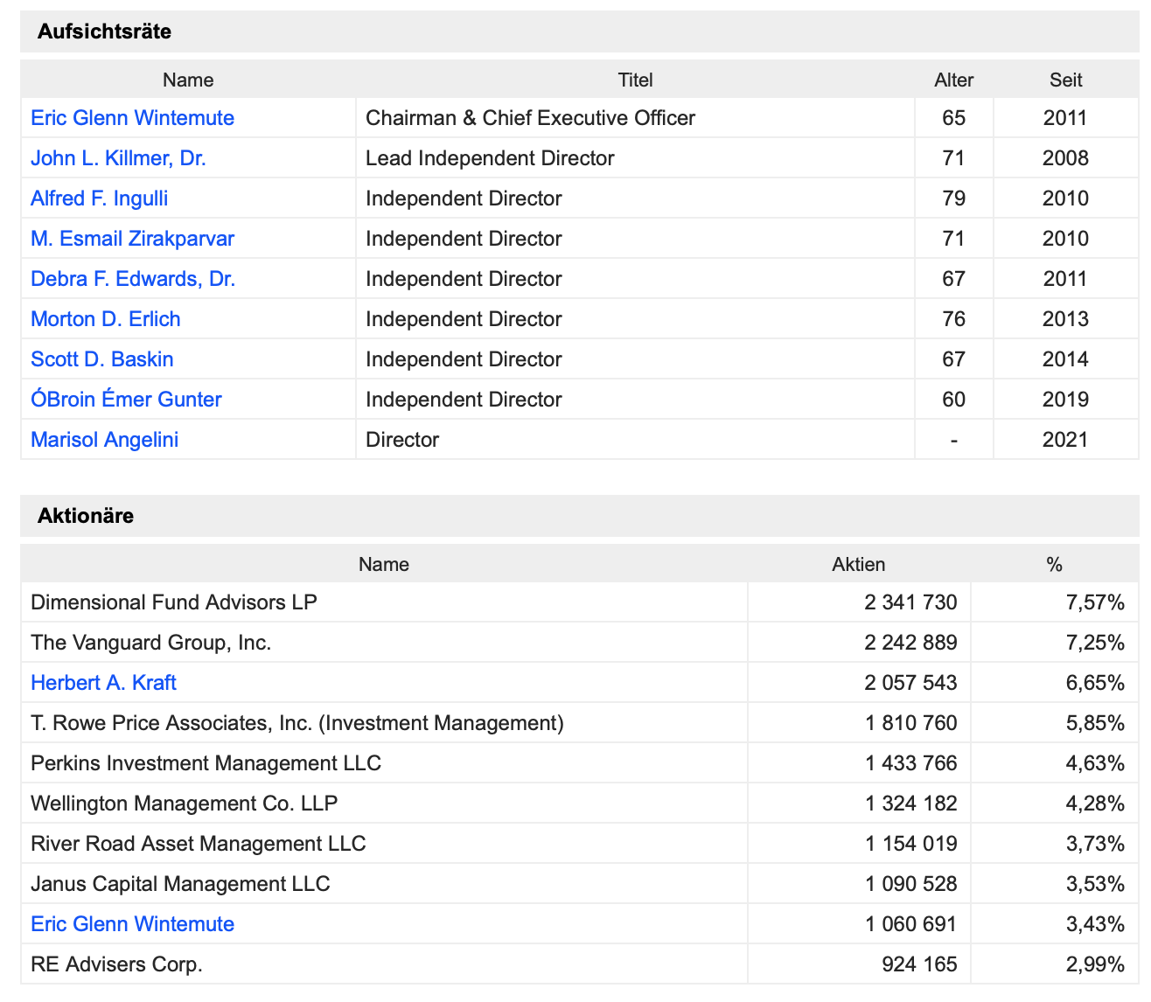Viewport: 1151px width, 1002px height.
Task: Click percentage 3,53%
Action: pyautogui.click(x=1095, y=884)
